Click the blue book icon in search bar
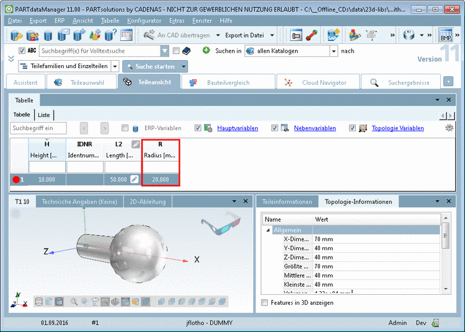Screen dimensions: 465x332 [186, 51]
